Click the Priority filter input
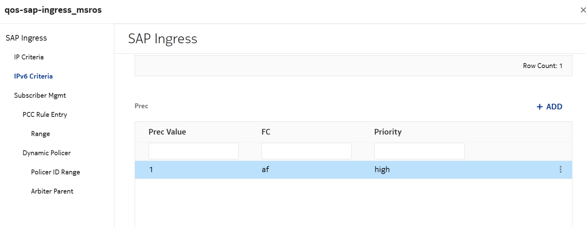586x227 pixels. [419, 151]
